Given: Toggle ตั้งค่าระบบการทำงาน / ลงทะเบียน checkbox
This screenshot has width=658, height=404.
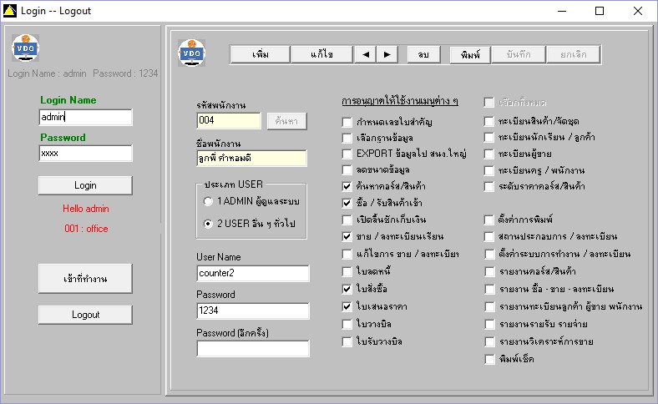Looking at the screenshot, I should point(488,255).
